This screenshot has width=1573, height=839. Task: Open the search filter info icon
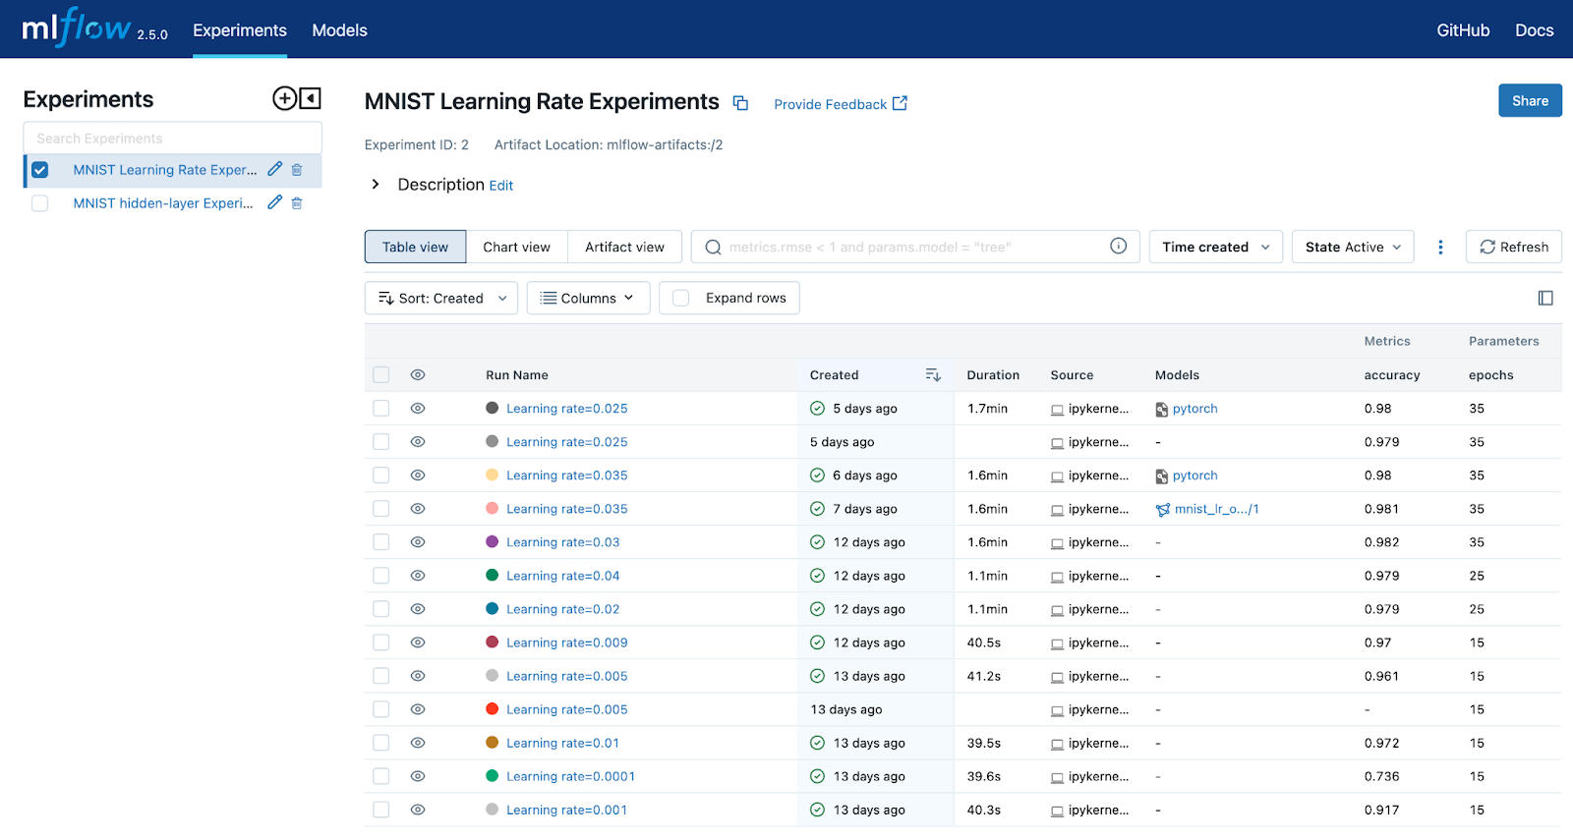pos(1118,247)
